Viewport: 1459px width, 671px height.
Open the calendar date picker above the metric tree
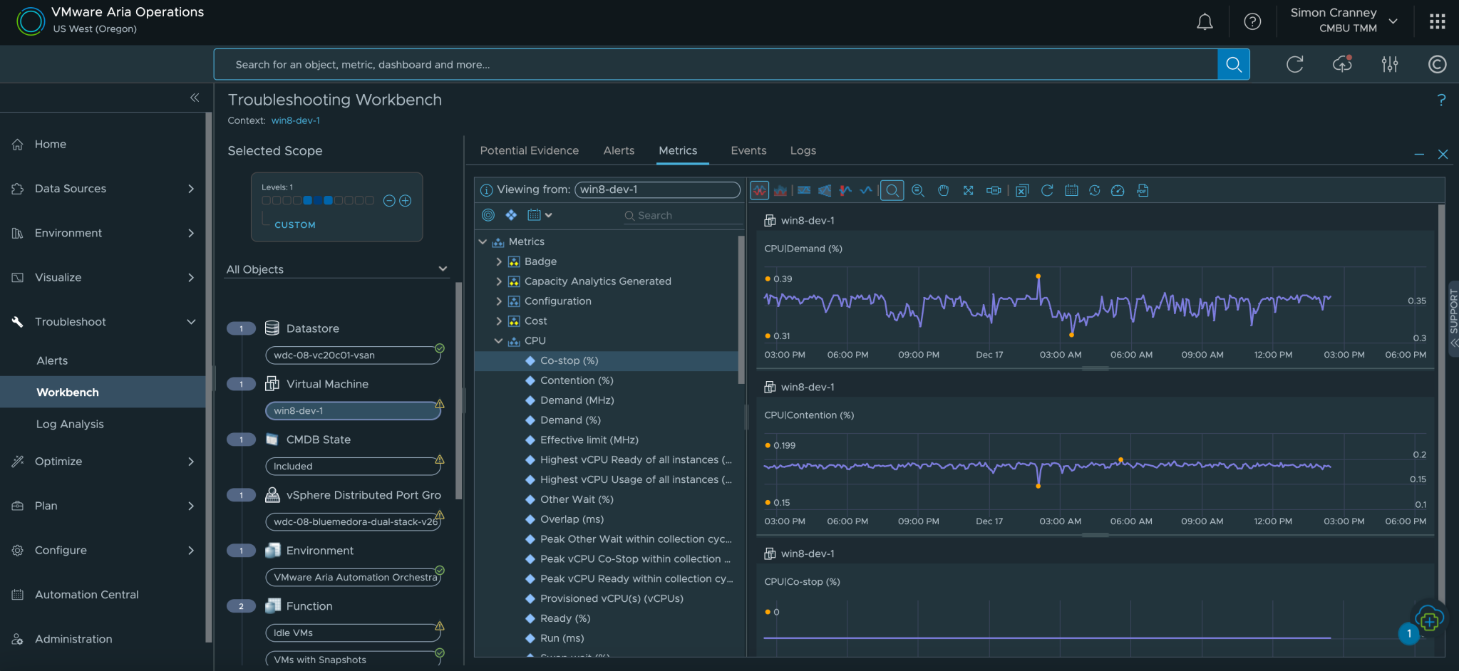(535, 214)
